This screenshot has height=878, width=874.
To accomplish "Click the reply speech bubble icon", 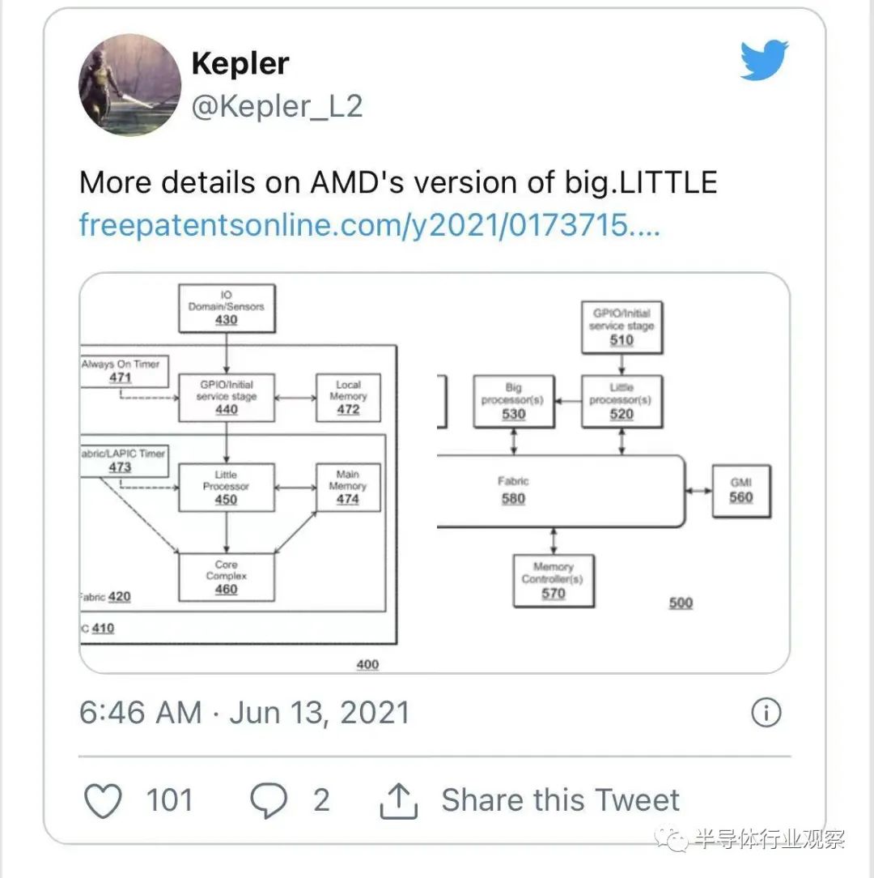I will pos(269,800).
